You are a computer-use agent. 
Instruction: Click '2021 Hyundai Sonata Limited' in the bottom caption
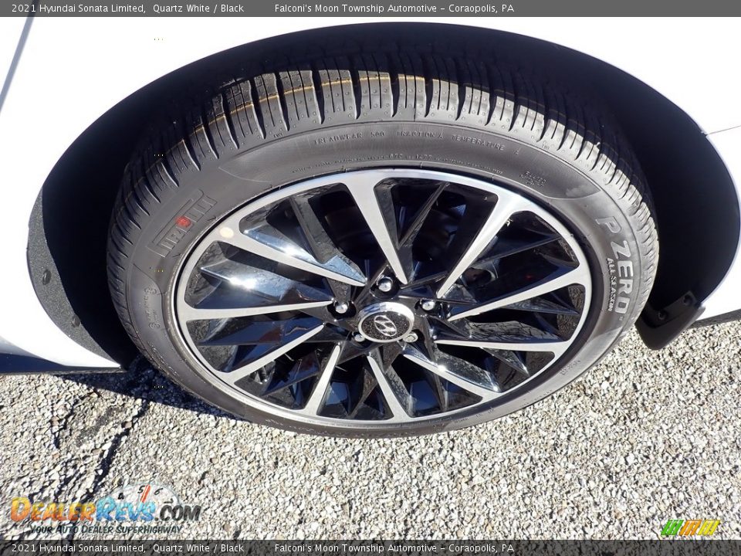(x=77, y=548)
